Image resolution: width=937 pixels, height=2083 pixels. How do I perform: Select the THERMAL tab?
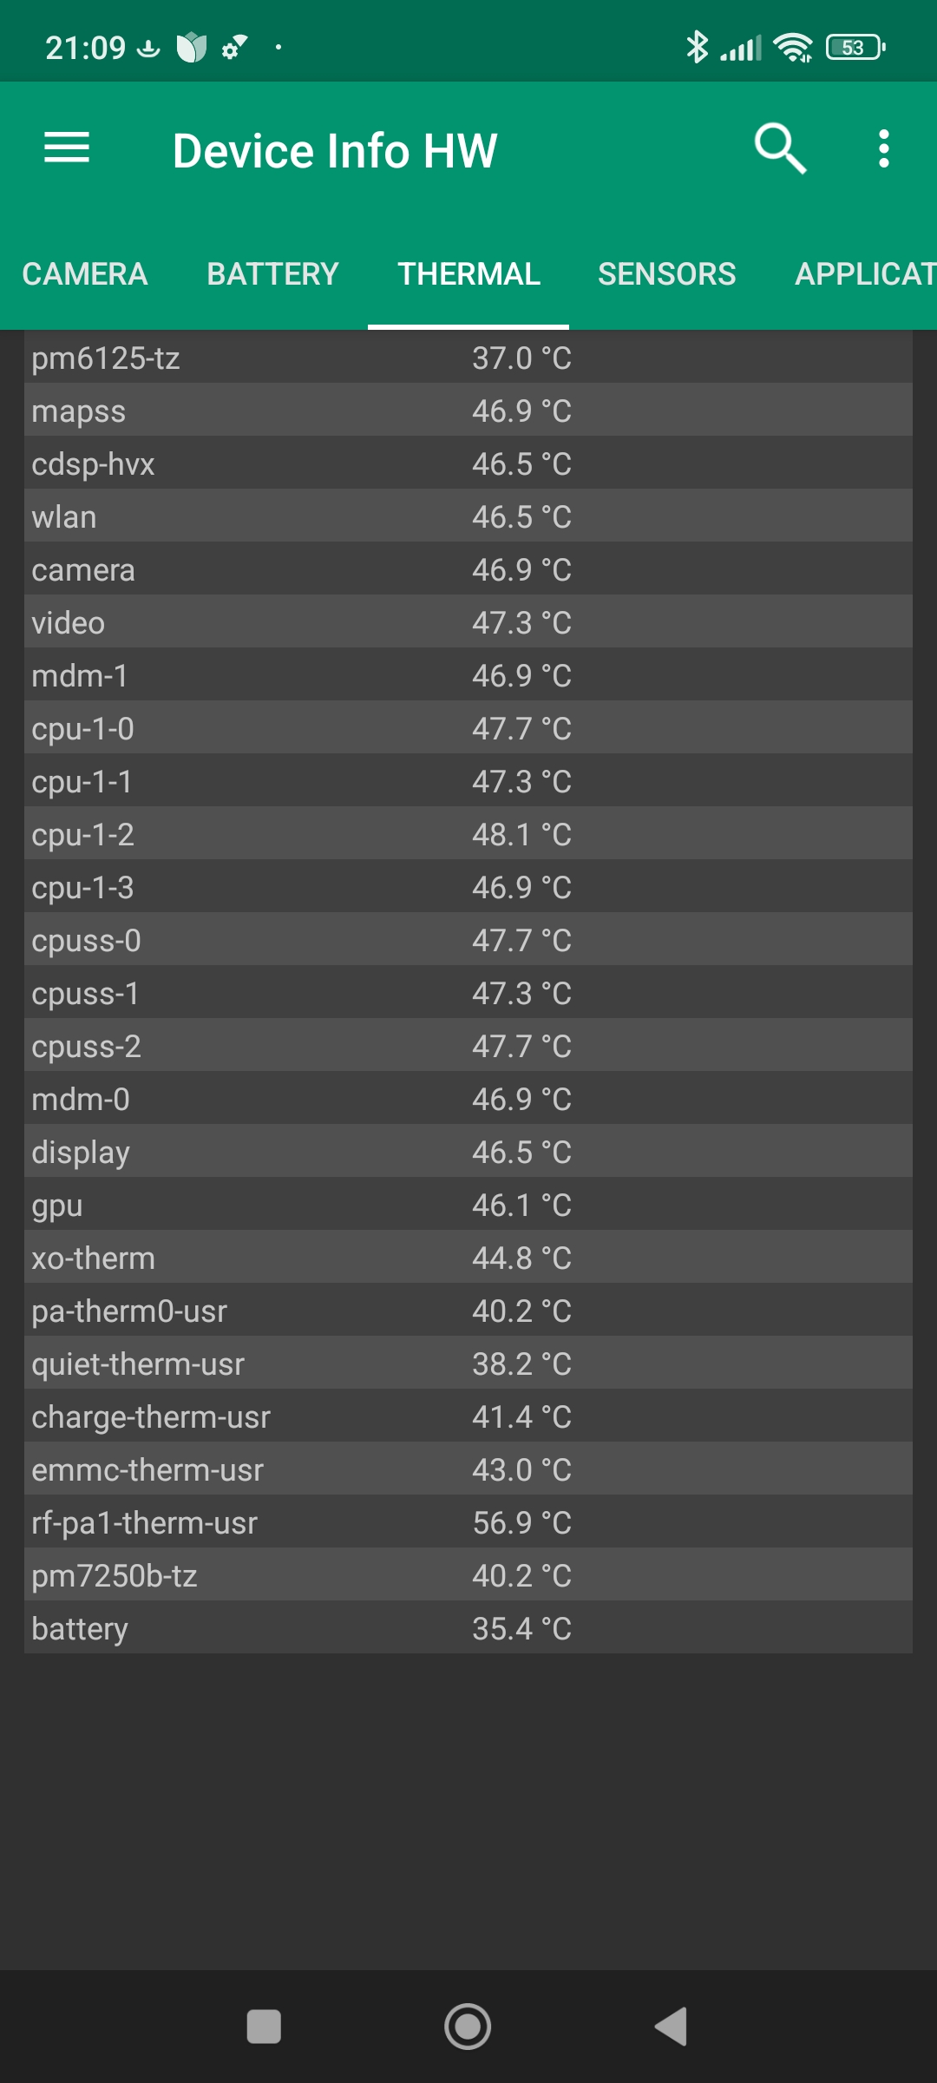click(x=468, y=274)
